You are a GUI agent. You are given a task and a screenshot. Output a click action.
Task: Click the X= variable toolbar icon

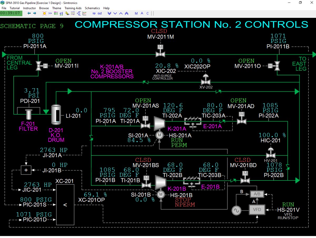50,13
